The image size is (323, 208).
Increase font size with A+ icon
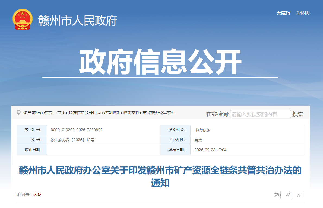point(288,195)
